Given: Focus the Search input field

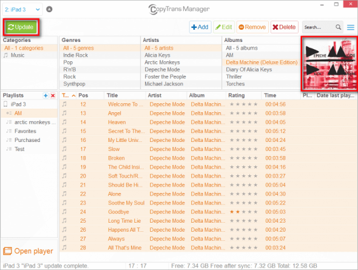Looking at the screenshot, I should tap(319, 27).
